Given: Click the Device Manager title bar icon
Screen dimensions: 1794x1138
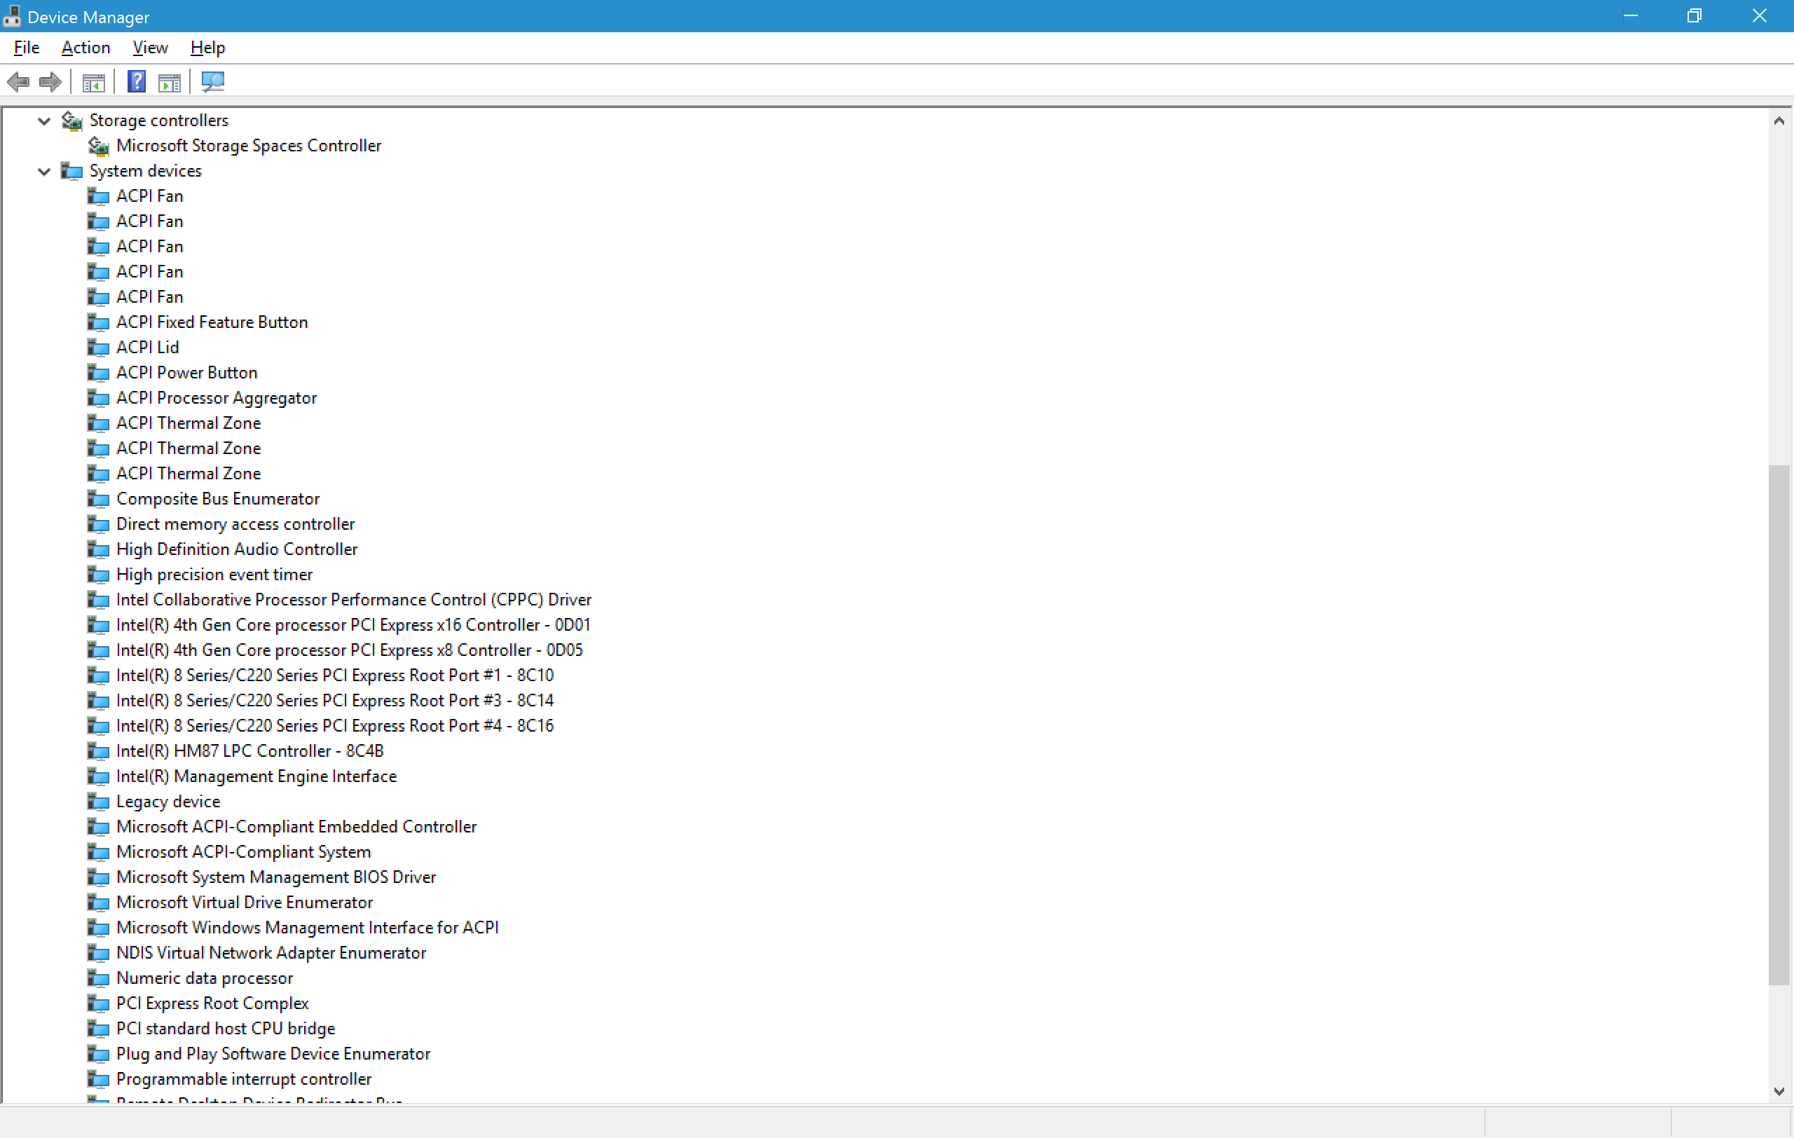Looking at the screenshot, I should tap(12, 16).
